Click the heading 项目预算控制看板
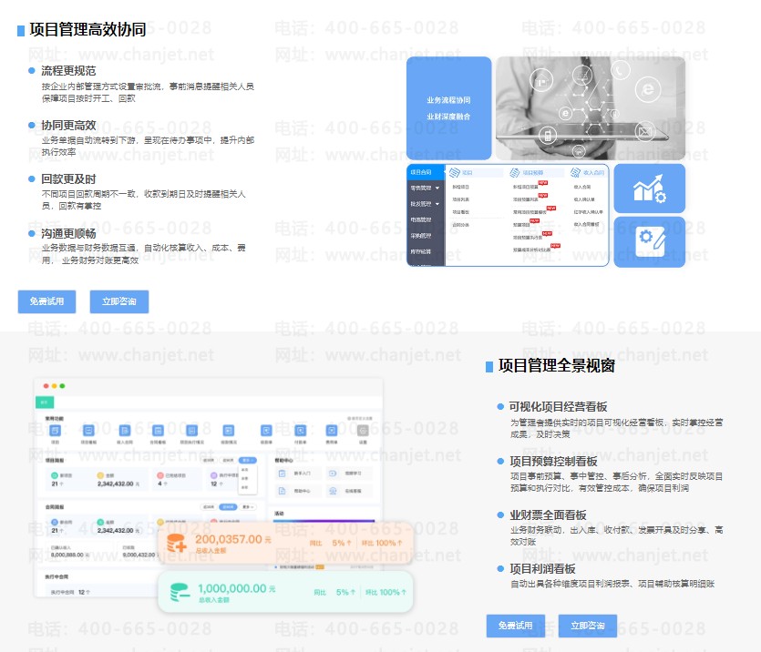Image resolution: width=761 pixels, height=652 pixels. [x=553, y=461]
